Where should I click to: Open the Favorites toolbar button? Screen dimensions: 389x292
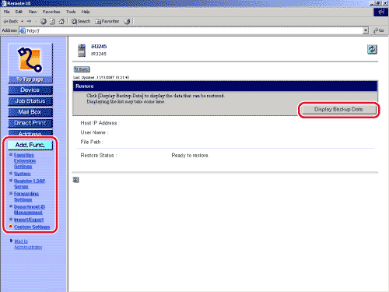coord(107,21)
